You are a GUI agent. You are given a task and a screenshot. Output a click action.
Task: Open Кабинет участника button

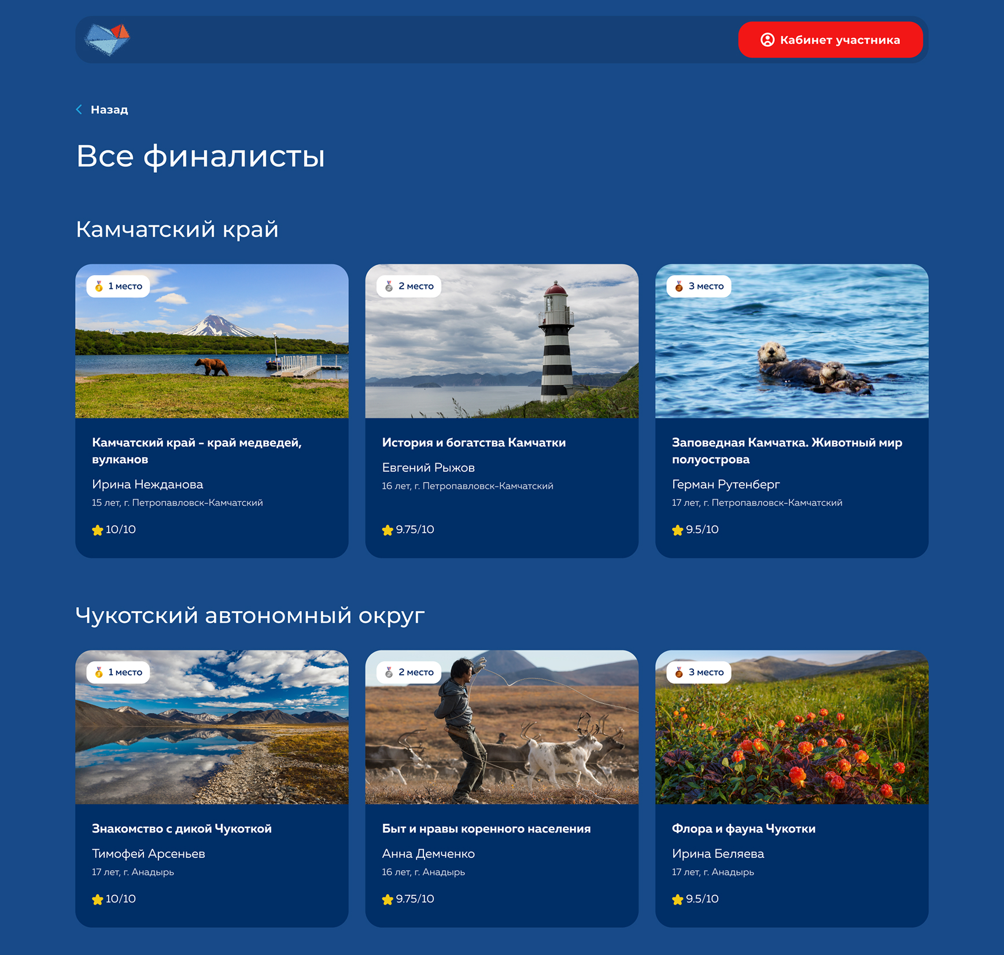(830, 40)
